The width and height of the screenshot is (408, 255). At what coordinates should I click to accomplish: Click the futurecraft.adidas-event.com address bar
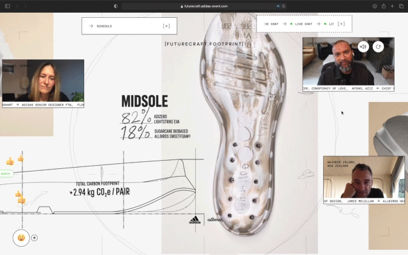coord(204,6)
